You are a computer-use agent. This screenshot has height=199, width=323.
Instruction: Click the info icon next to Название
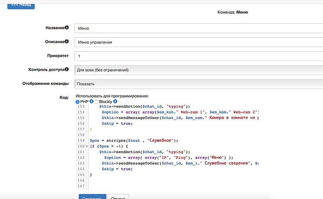(67, 28)
